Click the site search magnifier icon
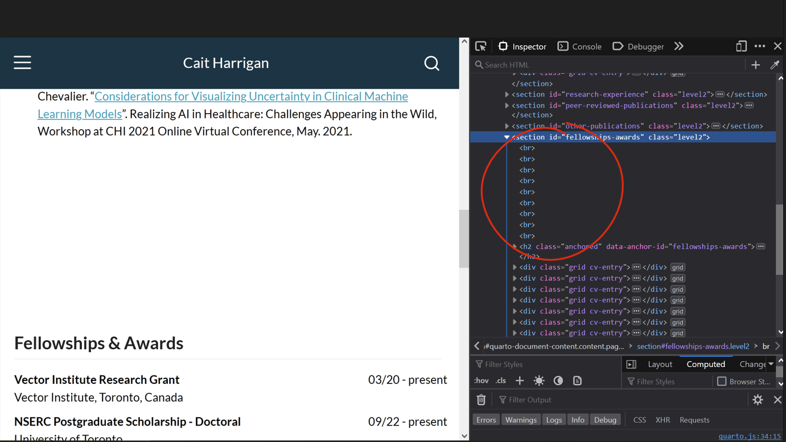This screenshot has width=786, height=442. pyautogui.click(x=432, y=63)
